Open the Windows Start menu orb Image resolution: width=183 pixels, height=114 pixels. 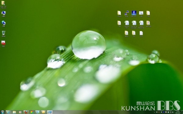(x=2, y=112)
